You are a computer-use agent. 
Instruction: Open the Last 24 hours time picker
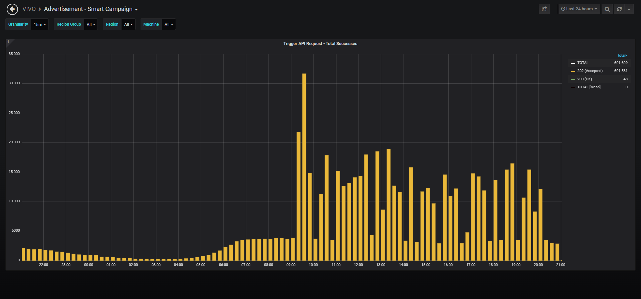579,9
